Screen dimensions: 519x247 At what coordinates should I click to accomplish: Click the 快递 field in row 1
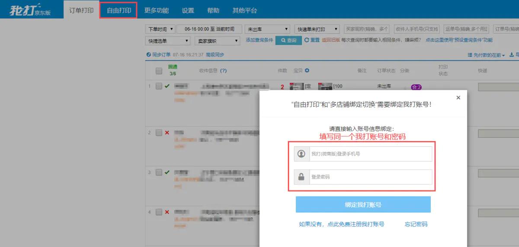tap(498, 87)
